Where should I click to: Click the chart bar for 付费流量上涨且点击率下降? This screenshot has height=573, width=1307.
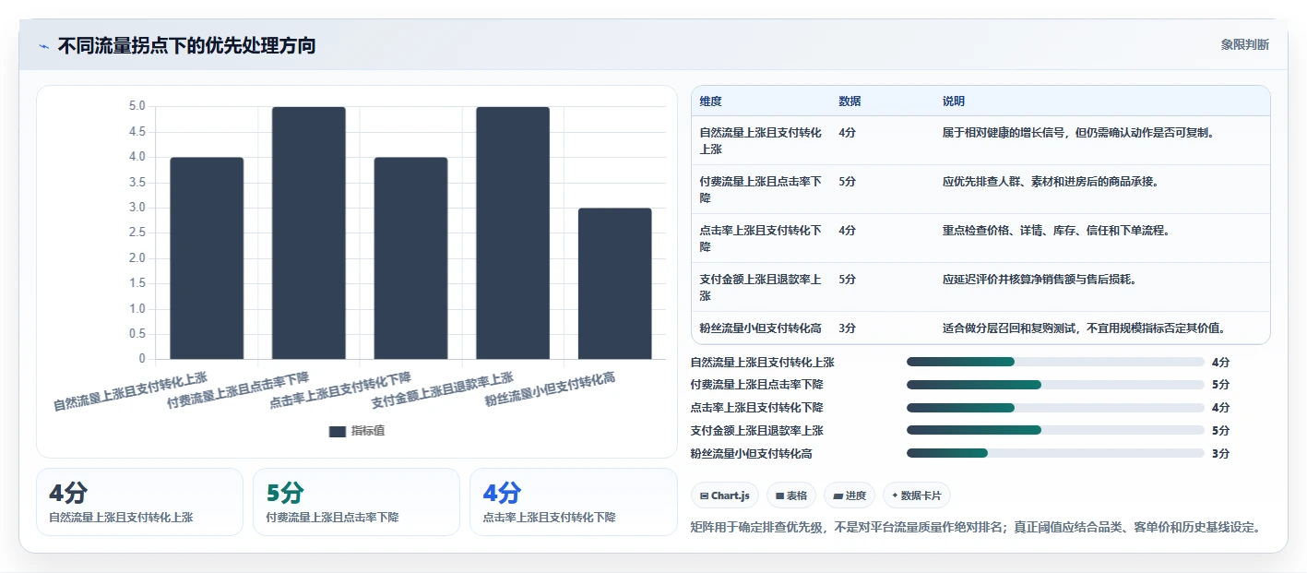(x=308, y=233)
